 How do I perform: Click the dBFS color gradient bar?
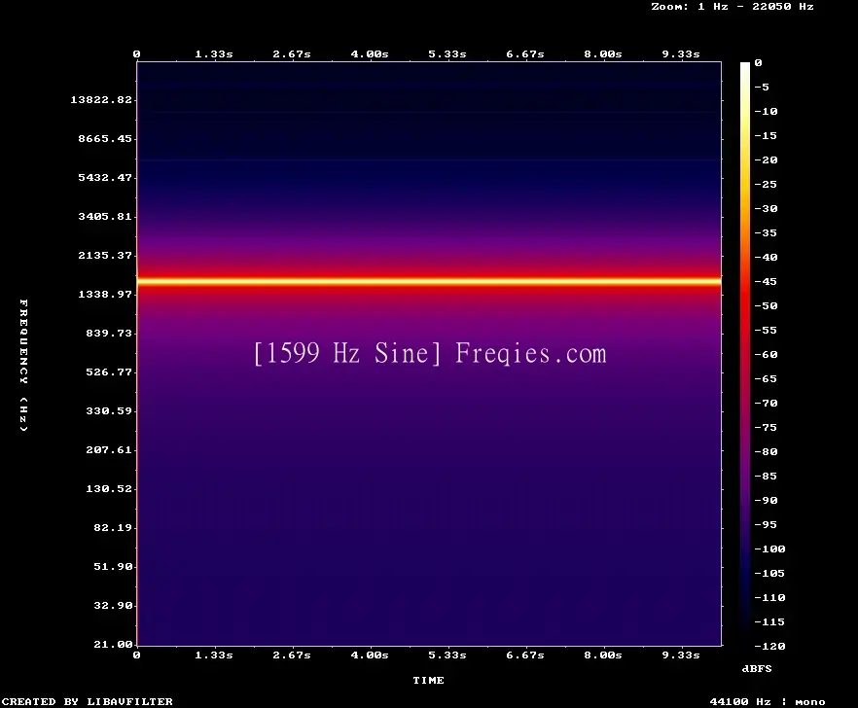pos(745,354)
